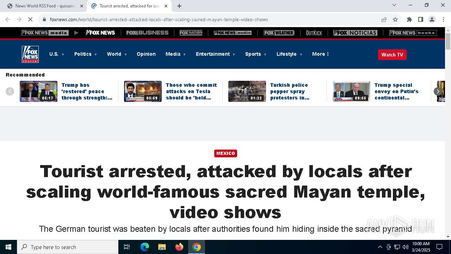Viewport: 451px width, 254px height.
Task: Open the notification center icon
Action: [x=439, y=247]
